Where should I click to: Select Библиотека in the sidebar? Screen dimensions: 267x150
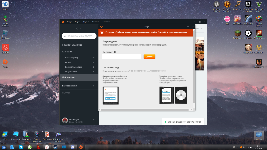[79, 78]
